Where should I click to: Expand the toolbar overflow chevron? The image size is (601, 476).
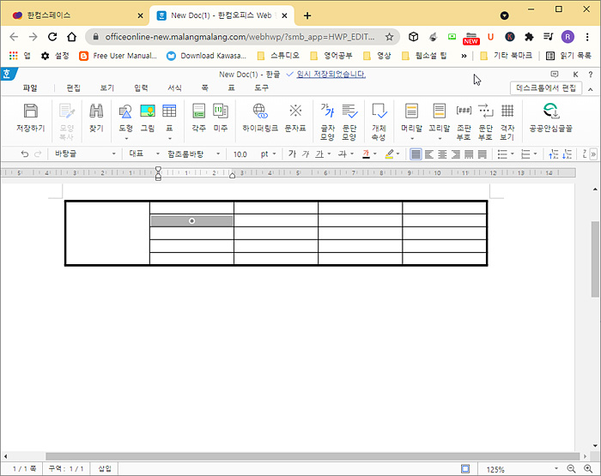coord(593,154)
